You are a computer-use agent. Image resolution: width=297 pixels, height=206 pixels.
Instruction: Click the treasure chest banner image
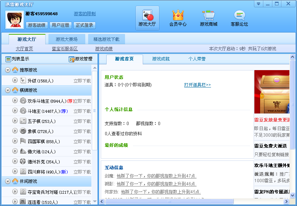(x=272, y=92)
